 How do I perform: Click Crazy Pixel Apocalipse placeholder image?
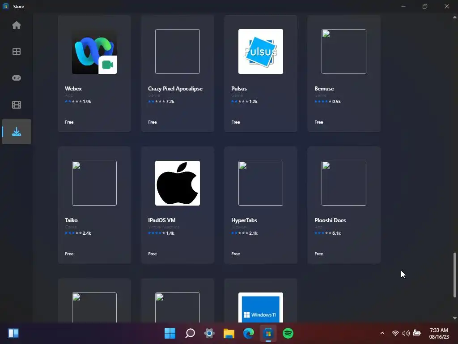(x=177, y=52)
